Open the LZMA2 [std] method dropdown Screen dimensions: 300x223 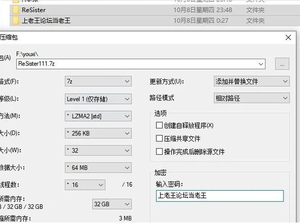pyautogui.click(x=98, y=116)
